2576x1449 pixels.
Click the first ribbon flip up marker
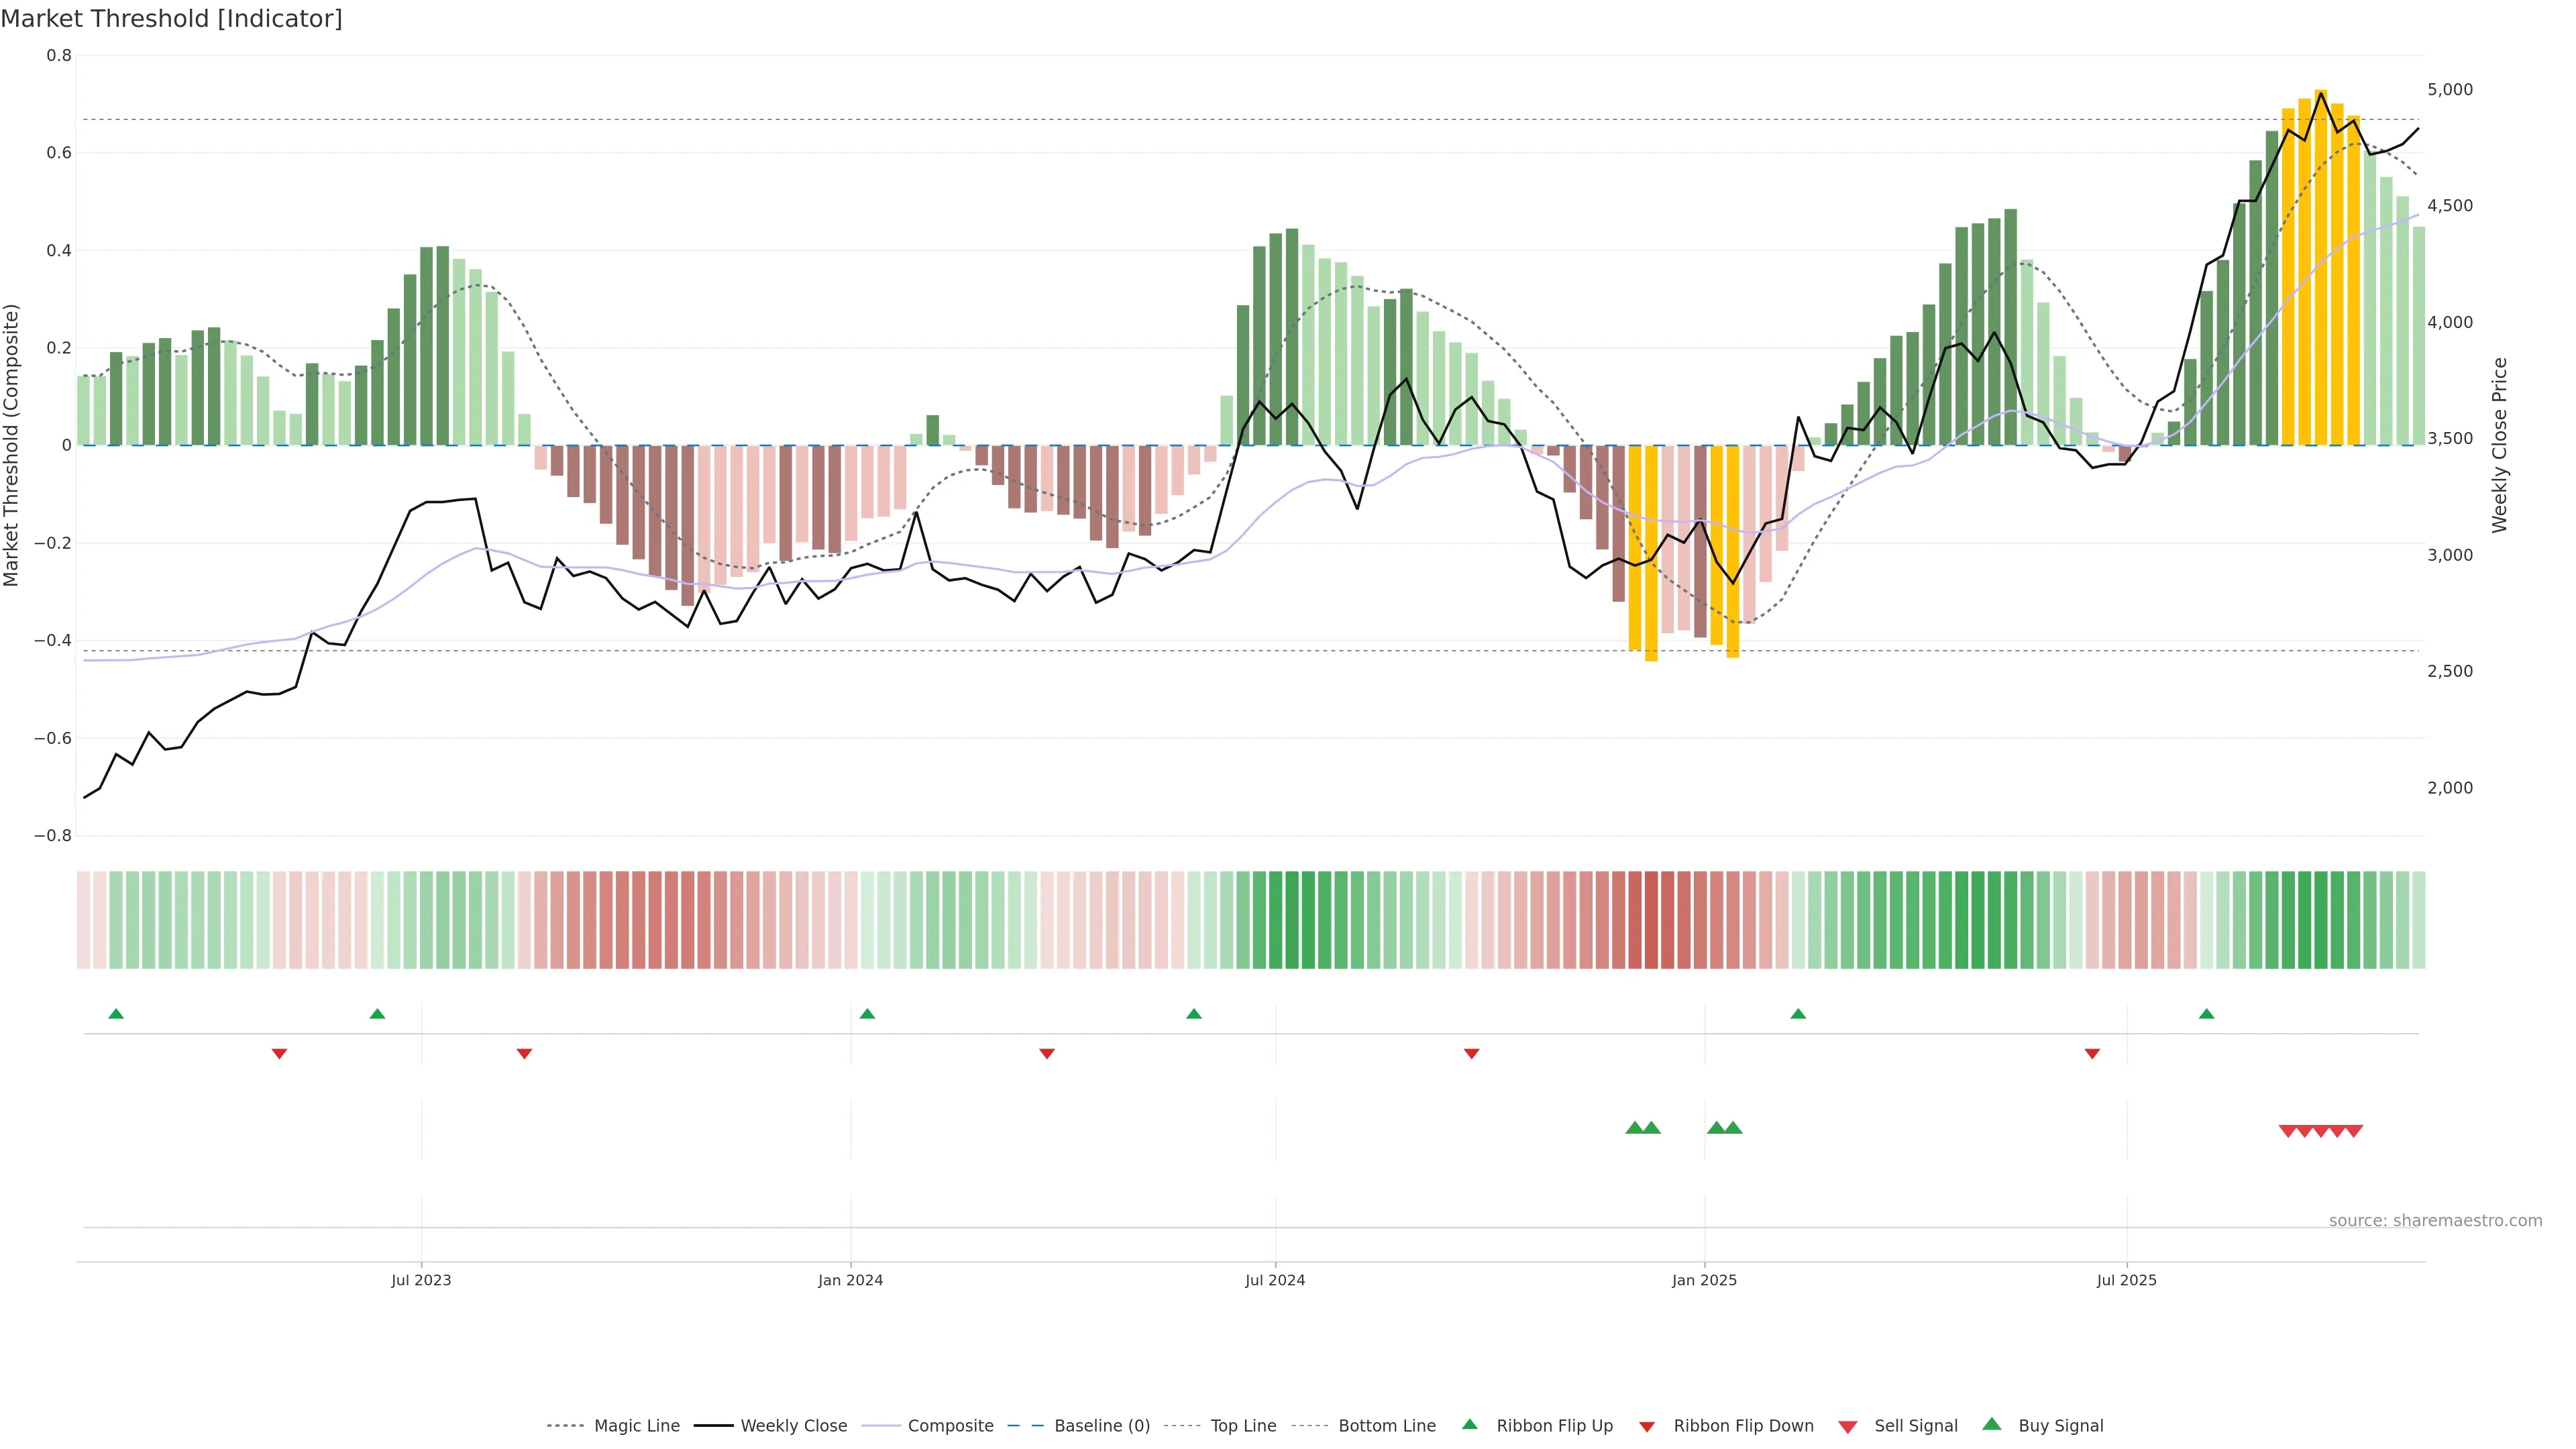116,1014
